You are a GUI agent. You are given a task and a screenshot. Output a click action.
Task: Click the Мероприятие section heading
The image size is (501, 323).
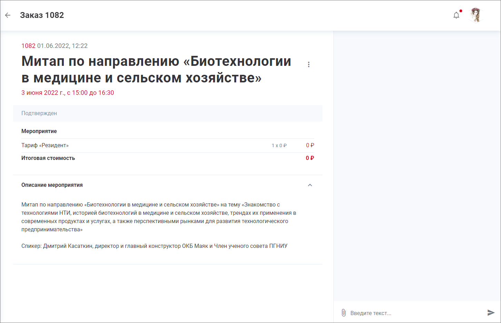pyautogui.click(x=39, y=131)
